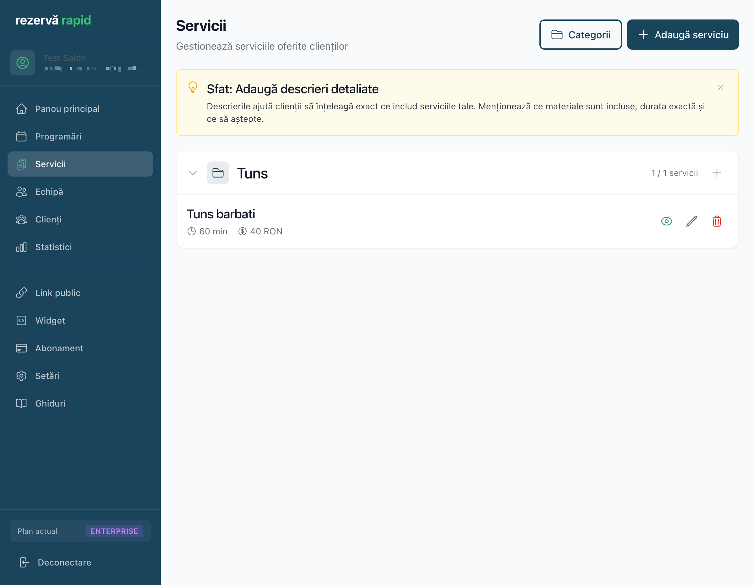Toggle visibility of Tuns barbati service
754x585 pixels.
coord(666,221)
